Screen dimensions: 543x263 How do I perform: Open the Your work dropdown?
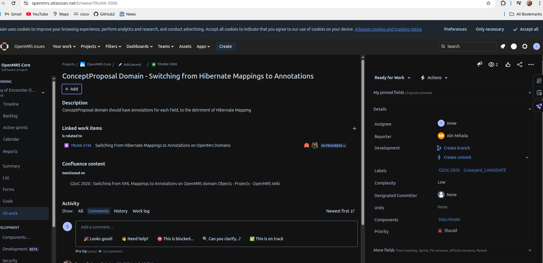tap(64, 46)
